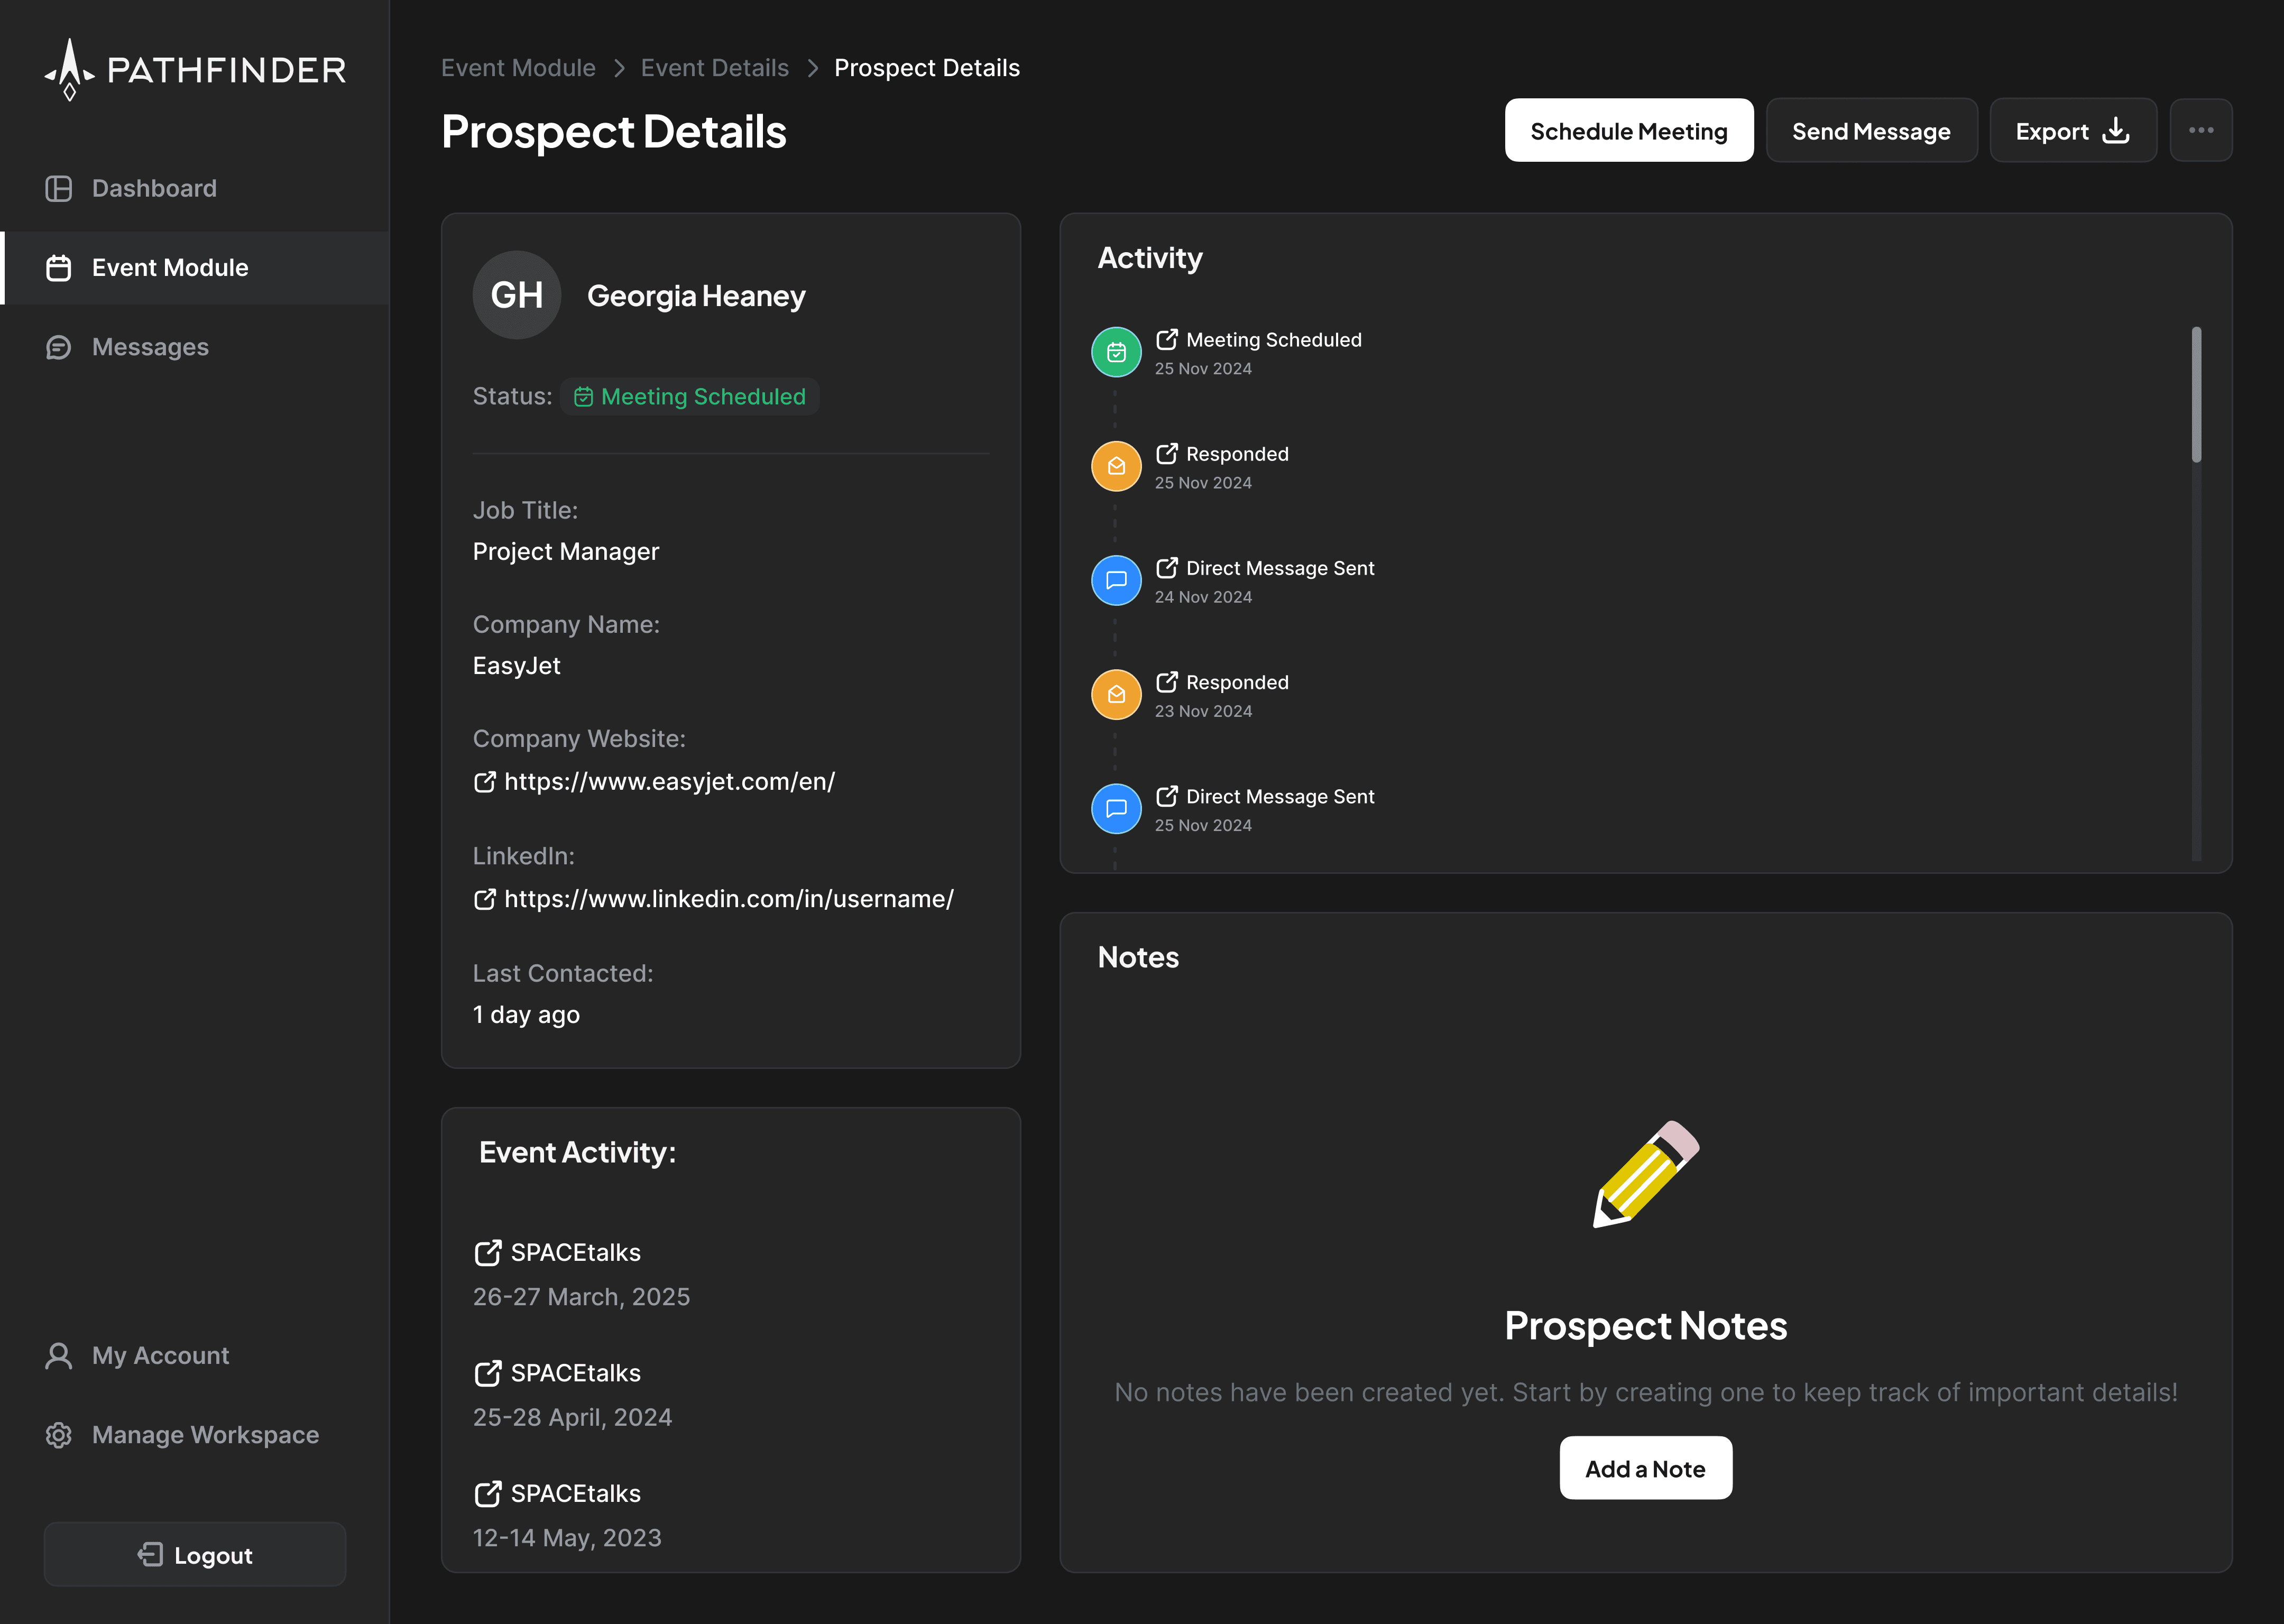
Task: Open external link icon beside LinkedIn URL
Action: point(484,899)
